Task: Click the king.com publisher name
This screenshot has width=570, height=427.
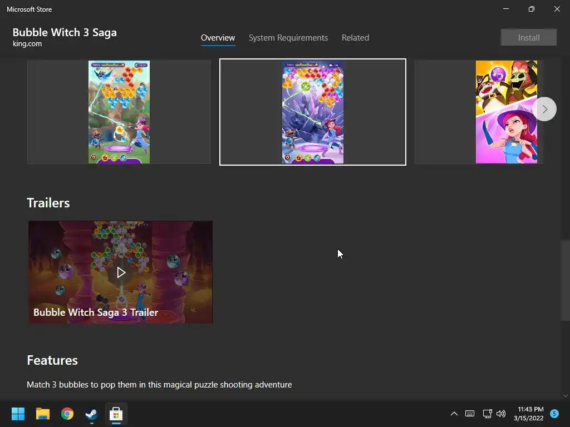Action: 27,43
